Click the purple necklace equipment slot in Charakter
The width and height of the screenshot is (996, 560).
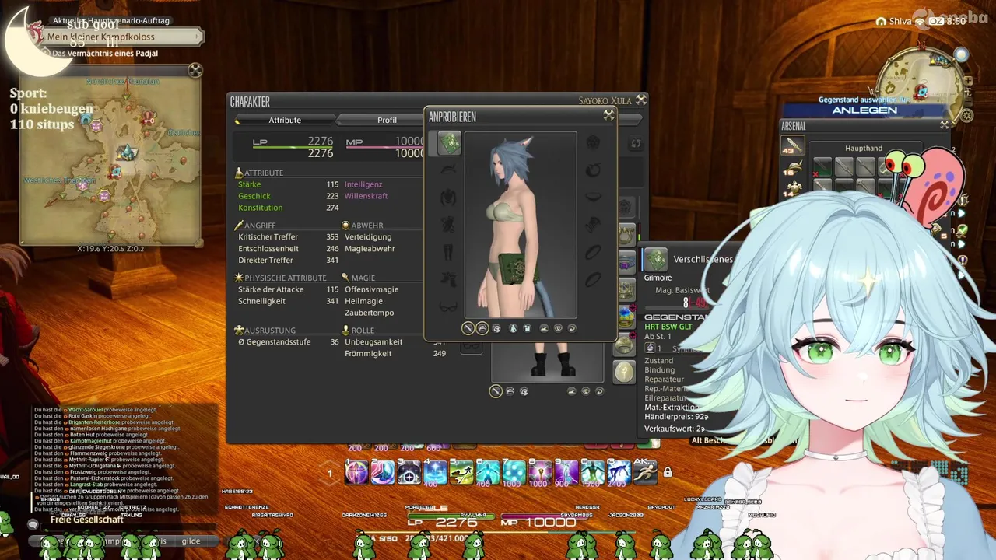[x=626, y=264]
